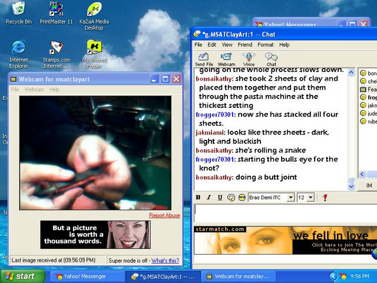
Task: Select the Fea... webcam user in list
Action: click(368, 89)
